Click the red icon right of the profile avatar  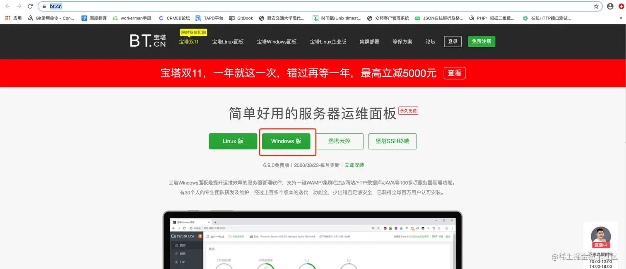622,6
